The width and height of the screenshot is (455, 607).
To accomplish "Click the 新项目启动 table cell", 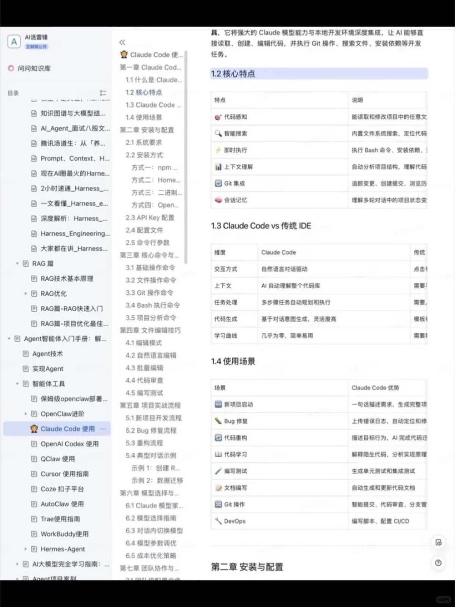I will (x=279, y=404).
